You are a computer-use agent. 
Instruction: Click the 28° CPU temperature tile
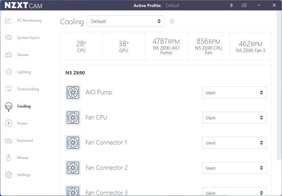coord(81,46)
